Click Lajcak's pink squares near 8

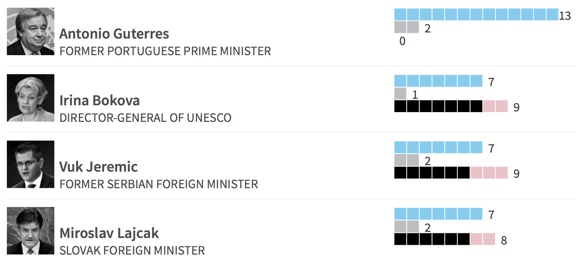coord(483,239)
